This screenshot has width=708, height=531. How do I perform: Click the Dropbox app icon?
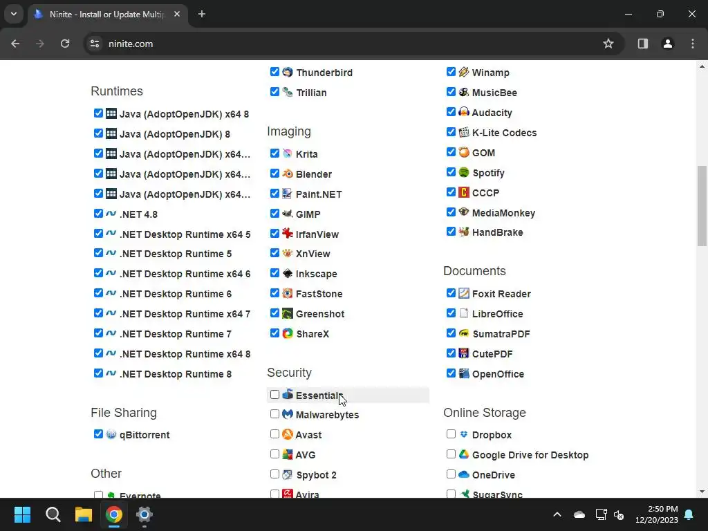coord(464,434)
